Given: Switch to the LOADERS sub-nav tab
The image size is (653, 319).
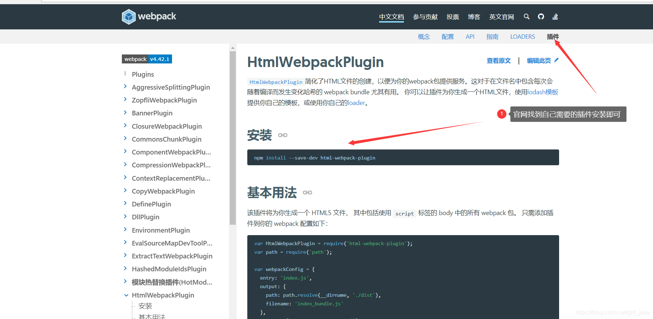Looking at the screenshot, I should tap(523, 37).
